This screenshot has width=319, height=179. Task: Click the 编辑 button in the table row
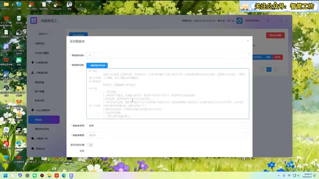268,57
